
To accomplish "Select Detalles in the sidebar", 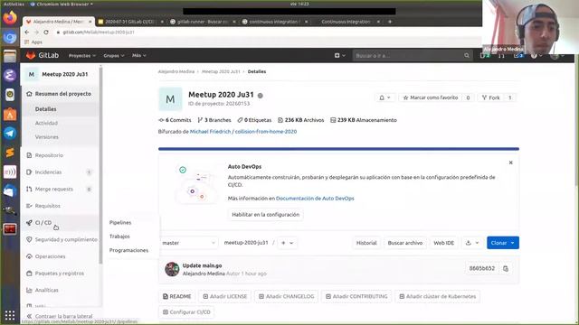I will [46, 109].
